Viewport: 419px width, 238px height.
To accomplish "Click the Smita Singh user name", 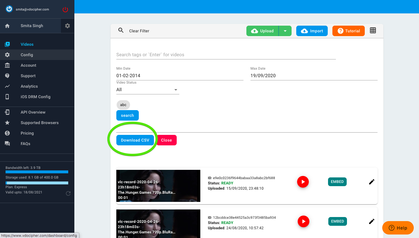I will pos(32,26).
